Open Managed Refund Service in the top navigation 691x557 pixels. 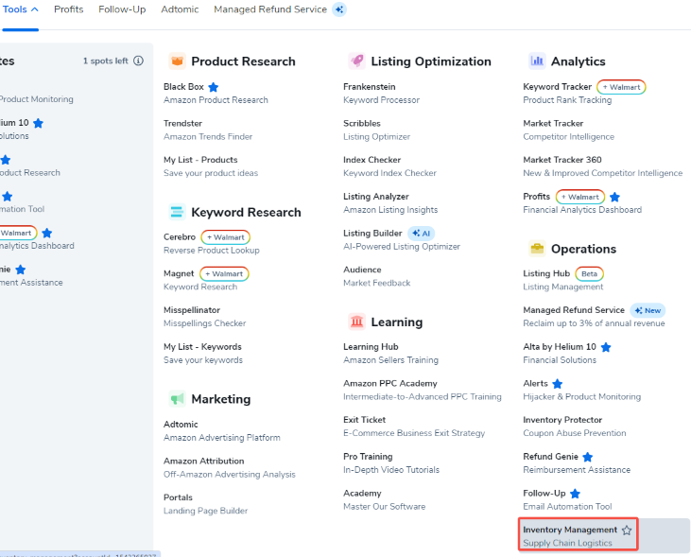270,9
